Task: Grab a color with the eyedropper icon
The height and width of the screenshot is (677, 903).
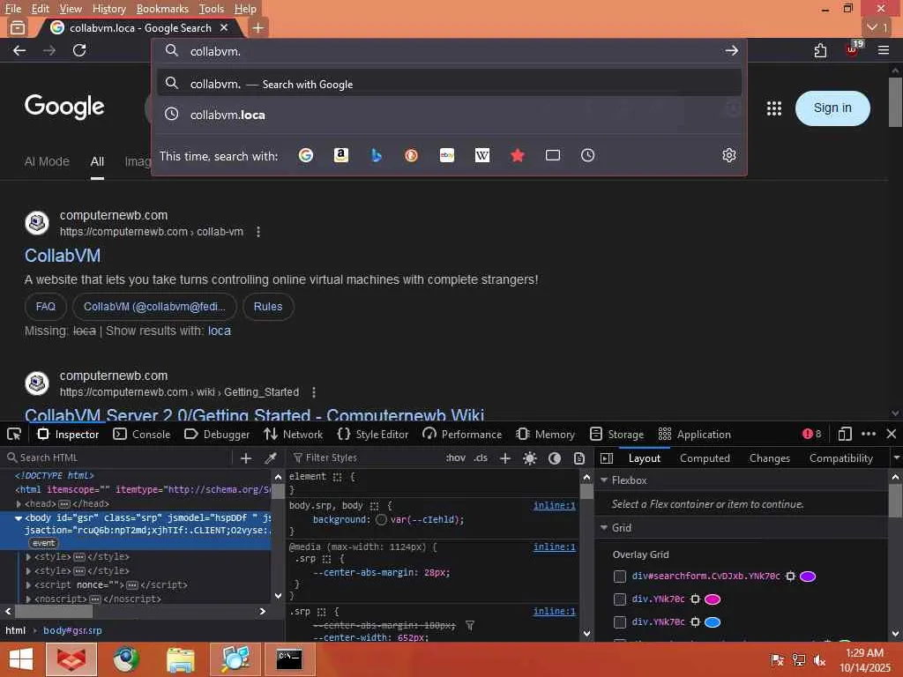Action: tap(270, 458)
